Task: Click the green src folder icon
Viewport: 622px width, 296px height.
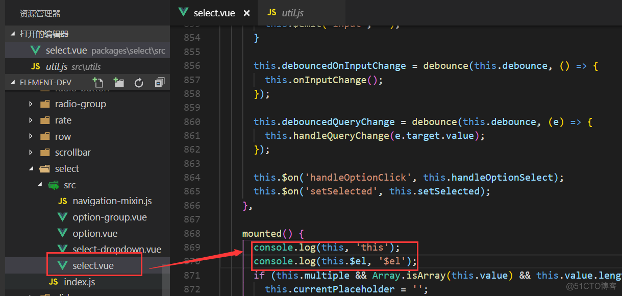Action: pyautogui.click(x=53, y=185)
